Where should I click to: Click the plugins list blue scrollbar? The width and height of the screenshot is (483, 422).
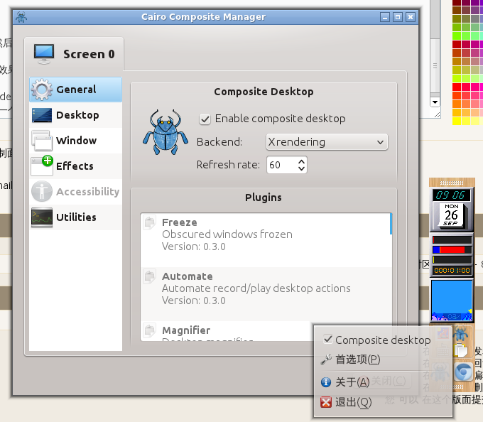tap(391, 224)
